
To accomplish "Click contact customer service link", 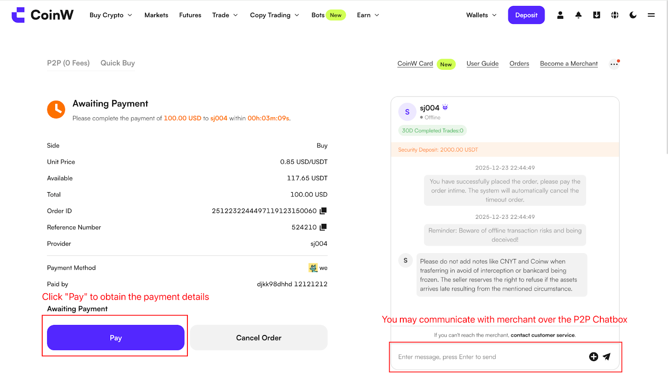I will coord(543,335).
